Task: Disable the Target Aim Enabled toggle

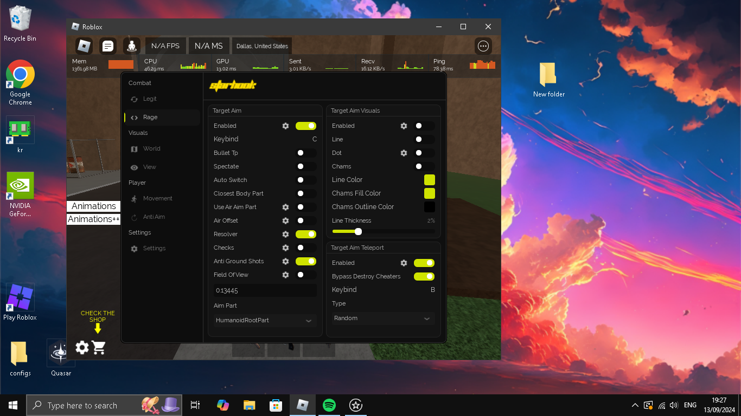Action: pos(306,126)
